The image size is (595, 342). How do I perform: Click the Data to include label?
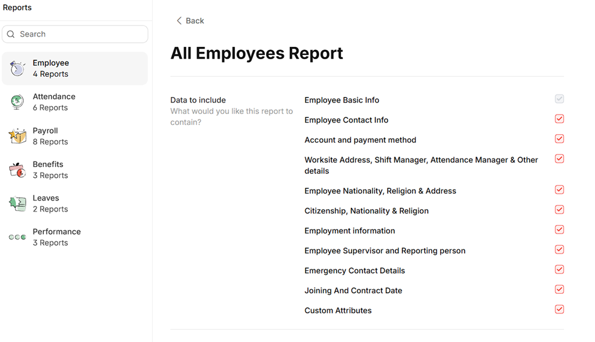198,100
